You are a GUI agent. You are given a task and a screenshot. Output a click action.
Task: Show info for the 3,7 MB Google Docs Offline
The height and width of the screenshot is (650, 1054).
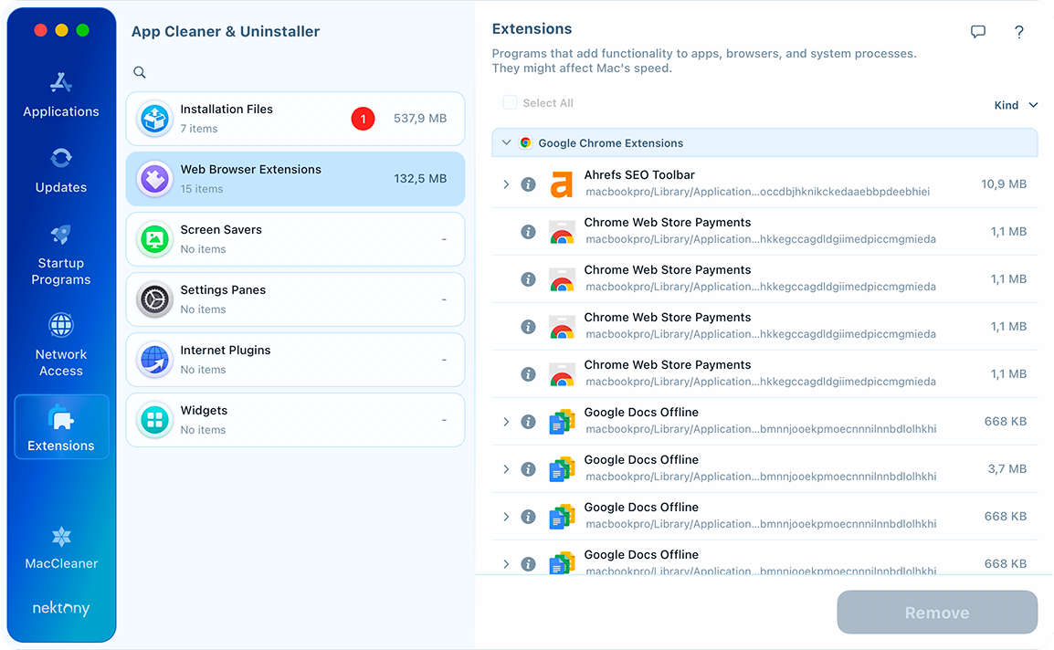[x=528, y=469]
